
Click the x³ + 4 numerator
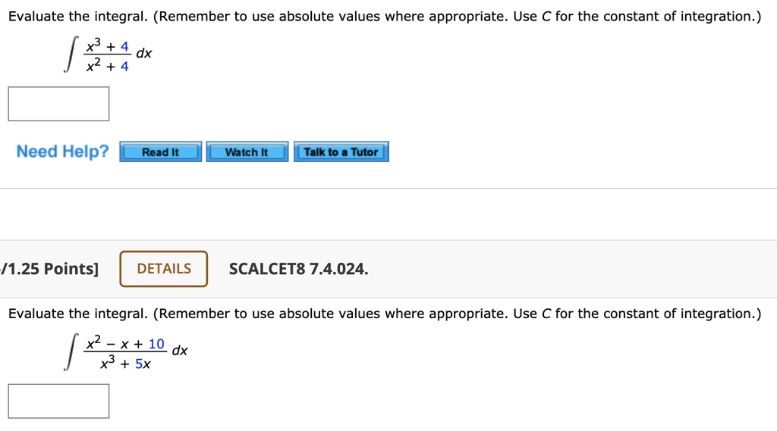[x=107, y=46]
